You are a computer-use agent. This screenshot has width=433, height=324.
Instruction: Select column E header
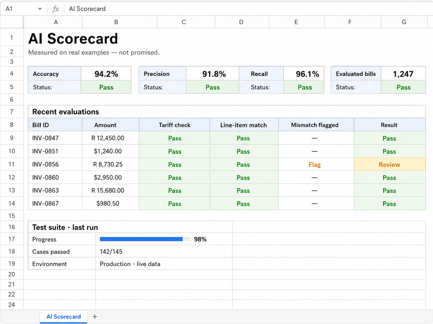click(x=296, y=22)
